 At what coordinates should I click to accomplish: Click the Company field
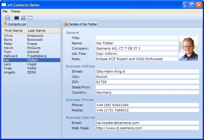click(x=137, y=48)
